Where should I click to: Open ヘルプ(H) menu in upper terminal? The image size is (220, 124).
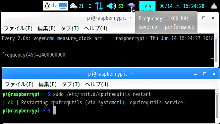96,28
